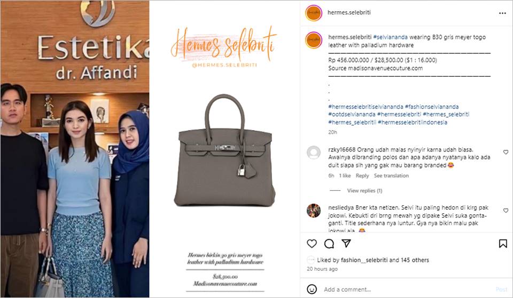Image resolution: width=513 pixels, height=298 pixels.
Task: Like nesliedya's comment with heart
Action: tap(506, 211)
